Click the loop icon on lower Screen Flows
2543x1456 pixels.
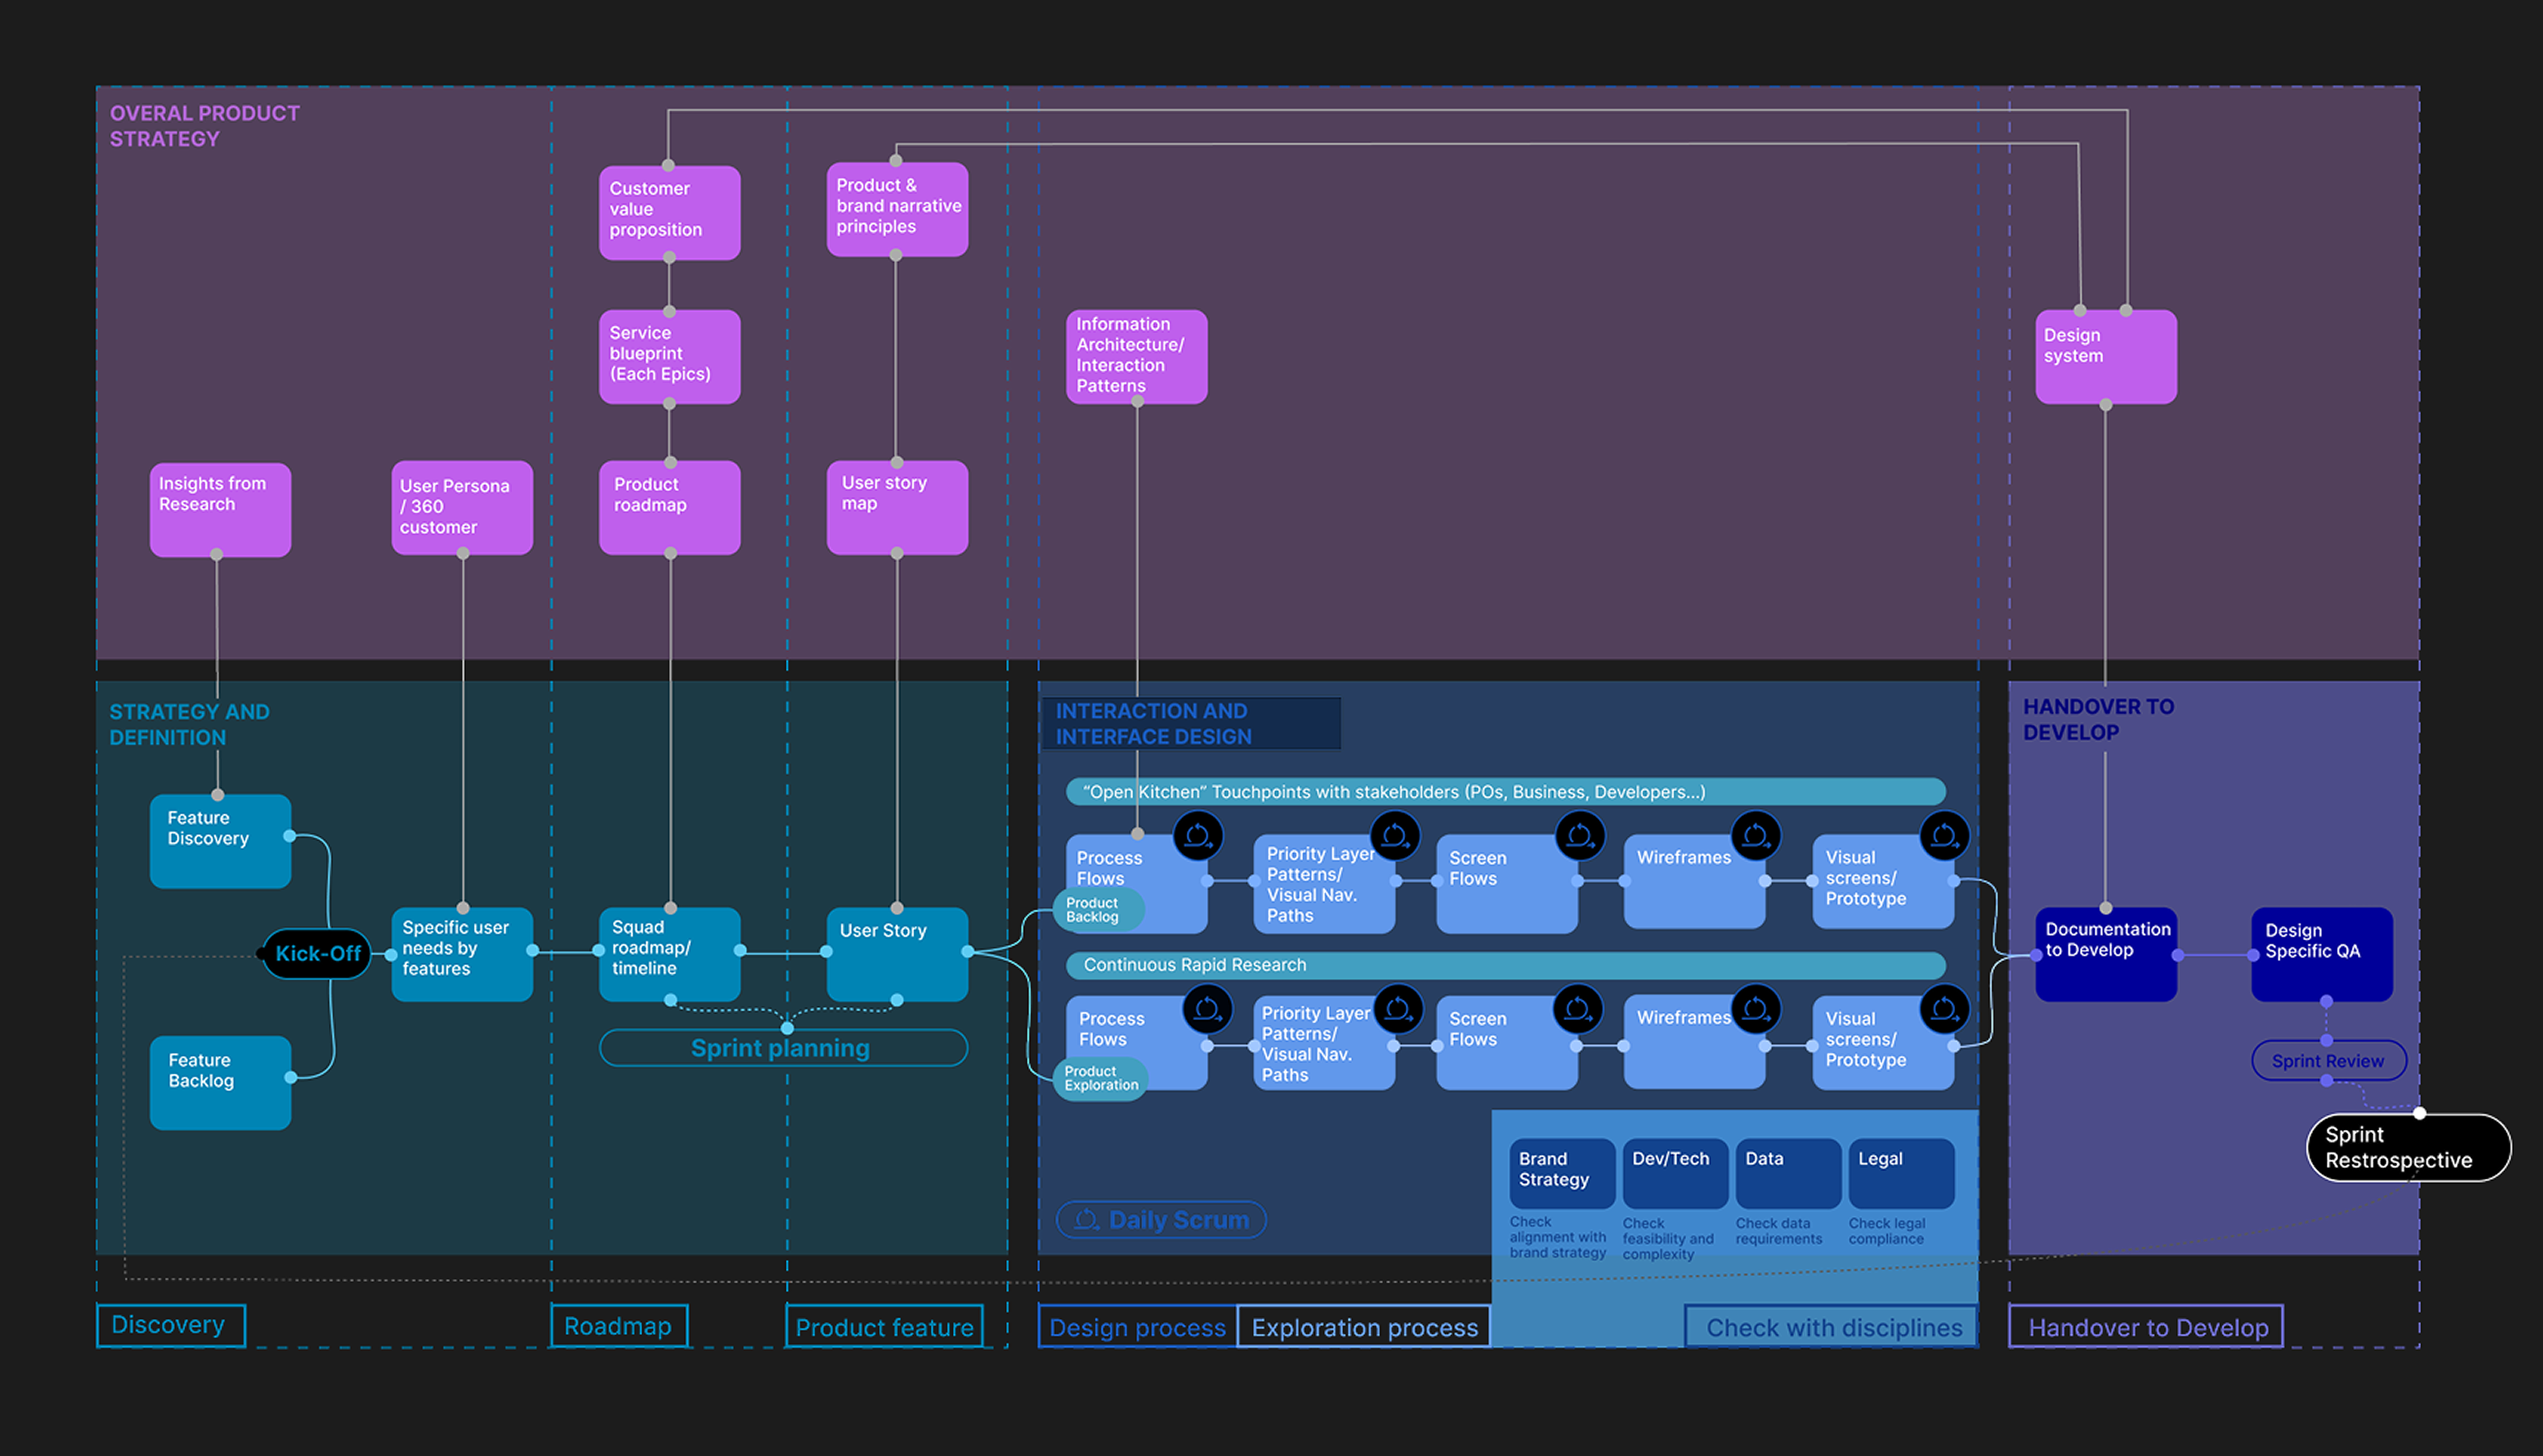1577,1009
